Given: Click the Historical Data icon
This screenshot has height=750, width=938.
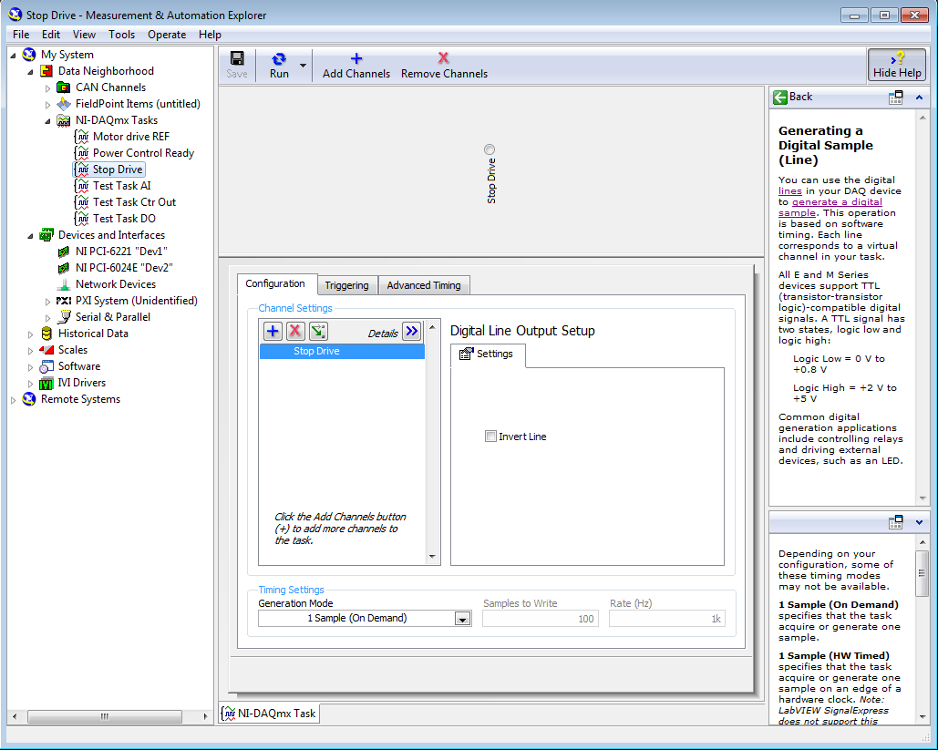Looking at the screenshot, I should click(x=46, y=334).
